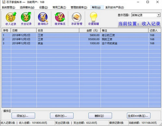Maximize the 石子家庭帐本 window
The width and height of the screenshot is (162, 126).
148,2
